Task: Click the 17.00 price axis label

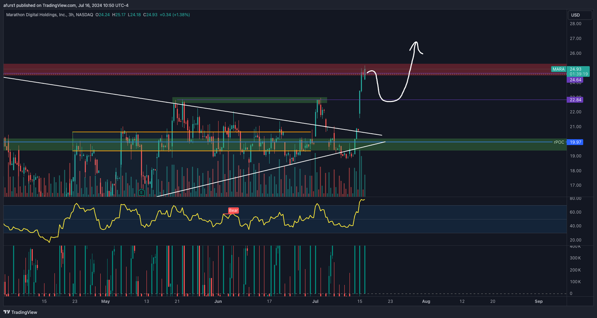Action: point(576,185)
